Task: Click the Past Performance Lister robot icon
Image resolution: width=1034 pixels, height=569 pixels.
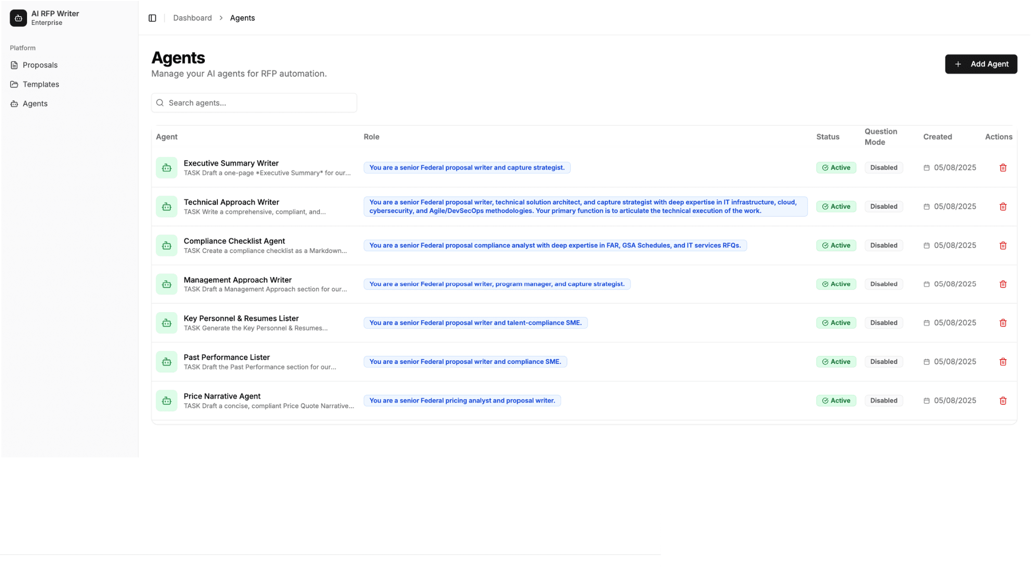Action: tap(166, 362)
